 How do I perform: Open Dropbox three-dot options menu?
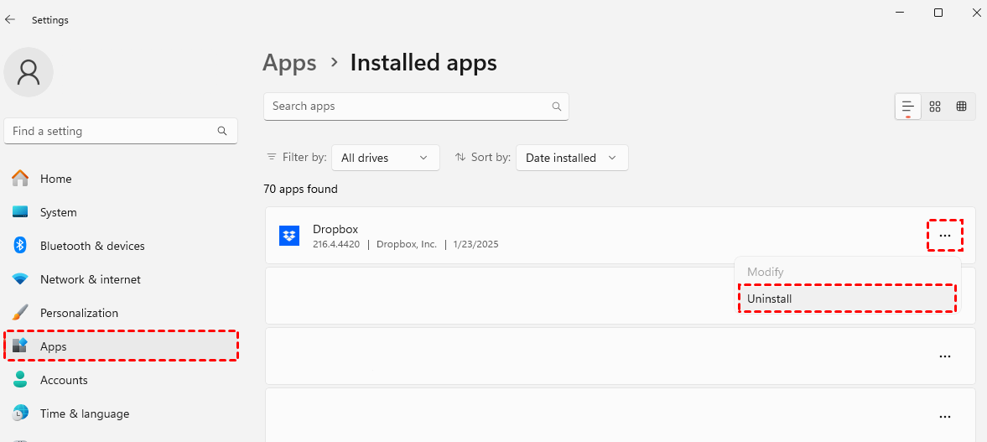click(945, 236)
